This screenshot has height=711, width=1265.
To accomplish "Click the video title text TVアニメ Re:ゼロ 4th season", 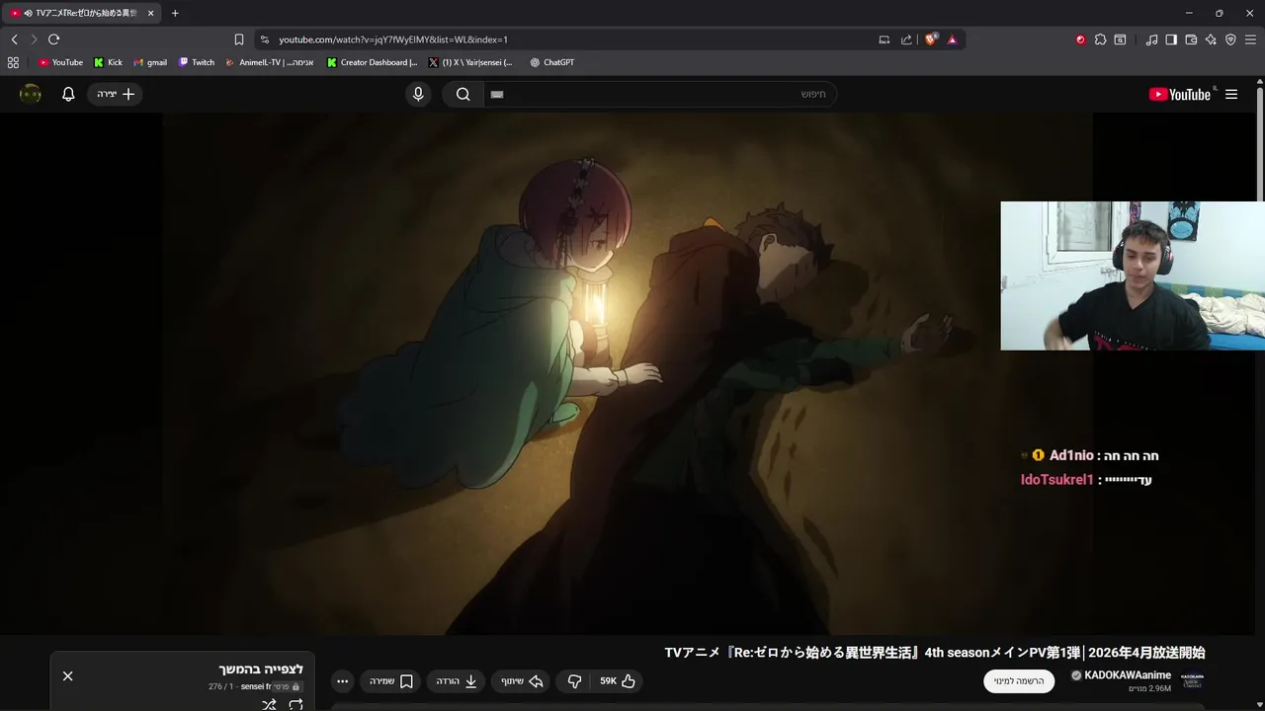I will point(935,653).
